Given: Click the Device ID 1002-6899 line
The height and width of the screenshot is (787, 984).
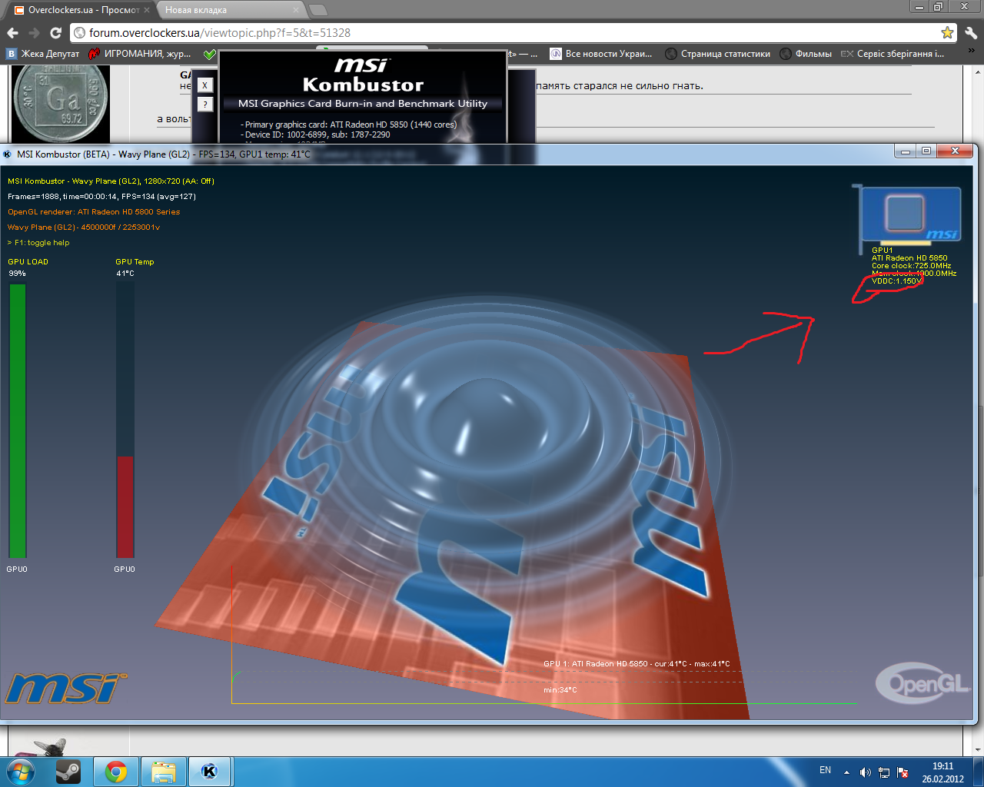Looking at the screenshot, I should pos(316,134).
